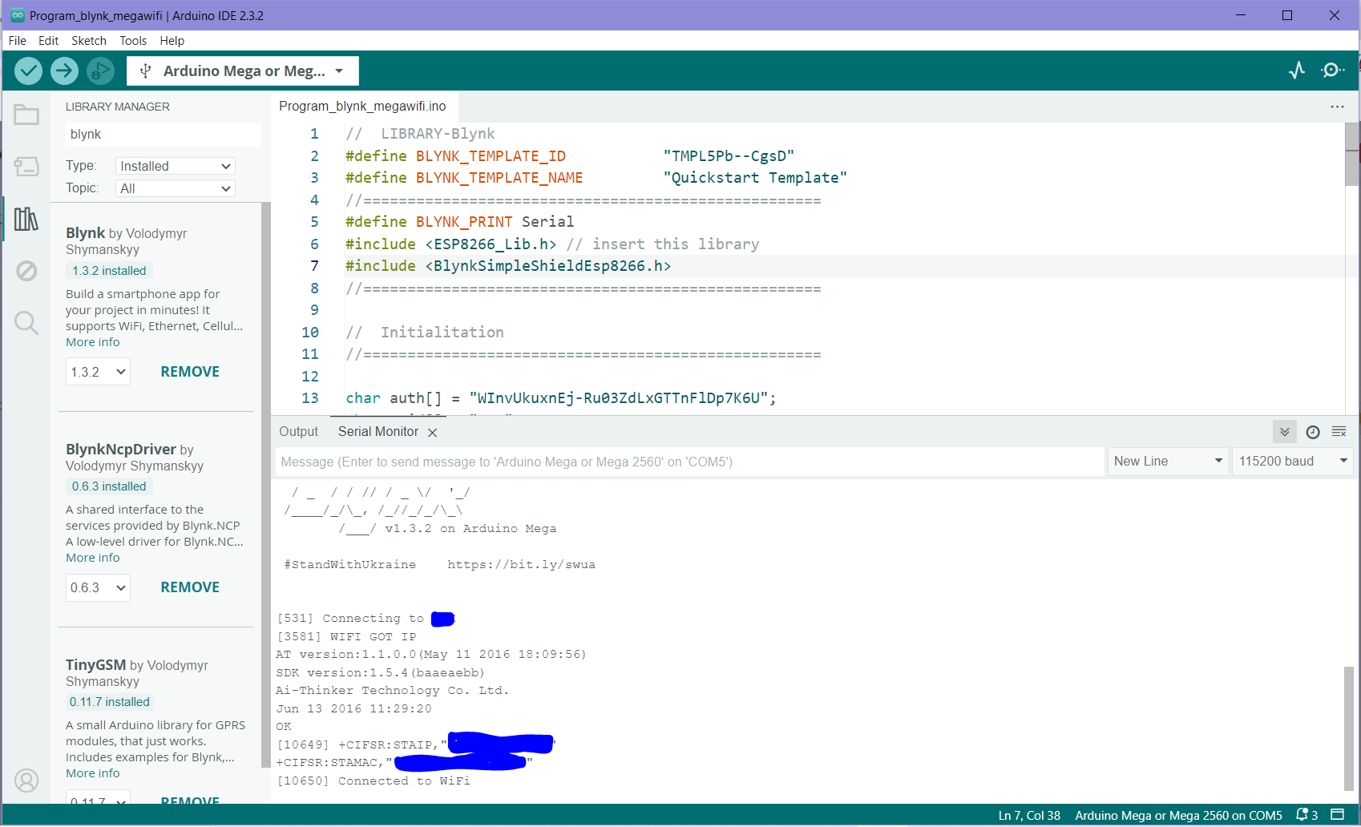
Task: Open the File menu
Action: 18,41
